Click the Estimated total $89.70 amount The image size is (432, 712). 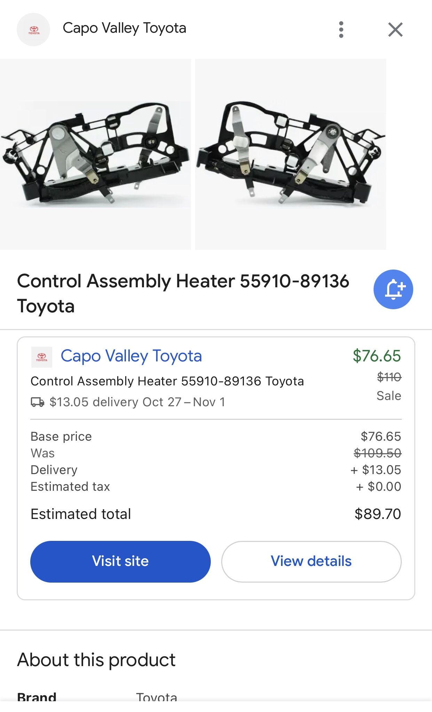coord(377,514)
